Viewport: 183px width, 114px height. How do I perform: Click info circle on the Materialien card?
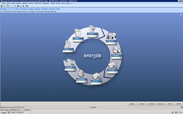tap(121, 58)
